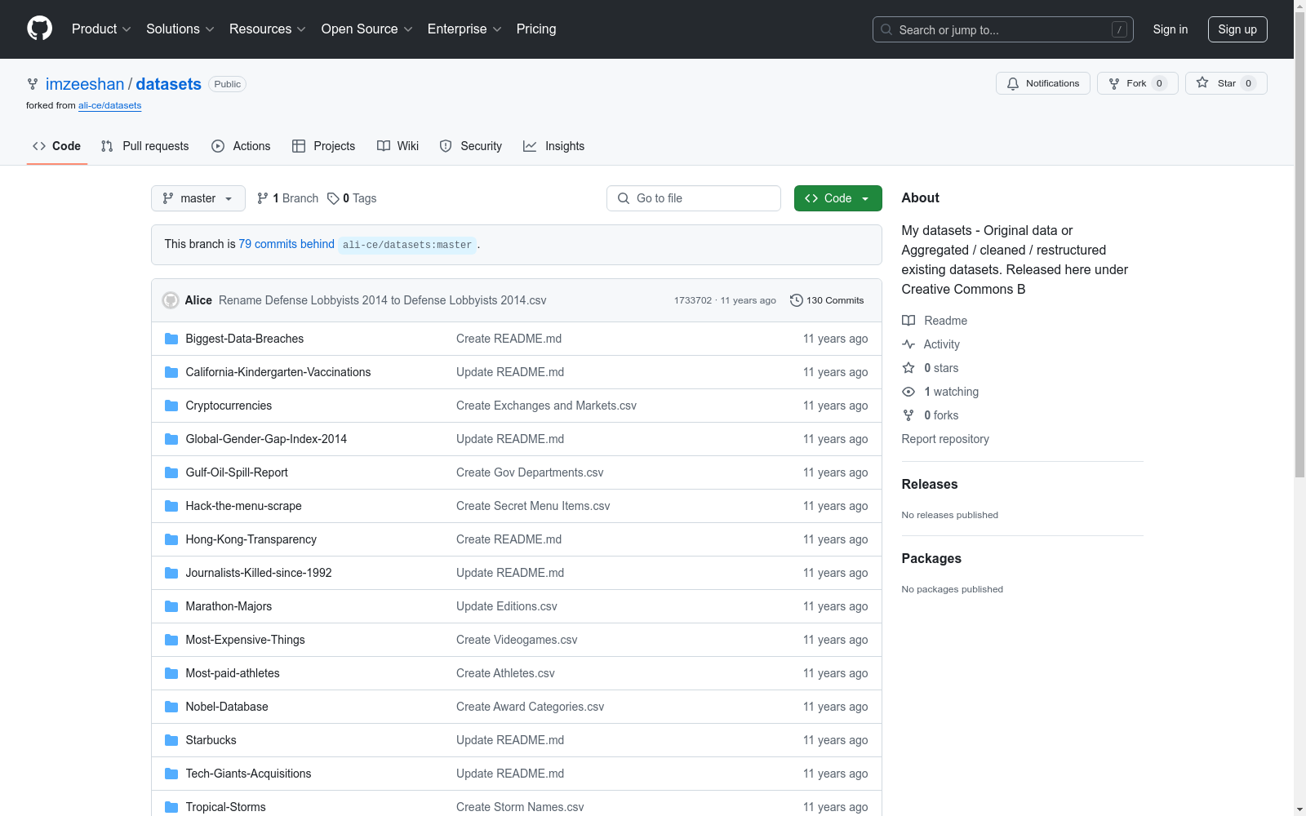Screen dimensions: 1306x816
Task: Open the imzeeshan profile link
Action: pos(85,84)
